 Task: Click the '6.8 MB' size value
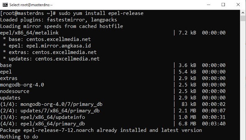point(187,124)
